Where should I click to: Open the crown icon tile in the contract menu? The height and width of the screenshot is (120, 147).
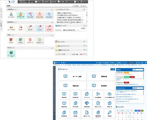pos(11,28)
